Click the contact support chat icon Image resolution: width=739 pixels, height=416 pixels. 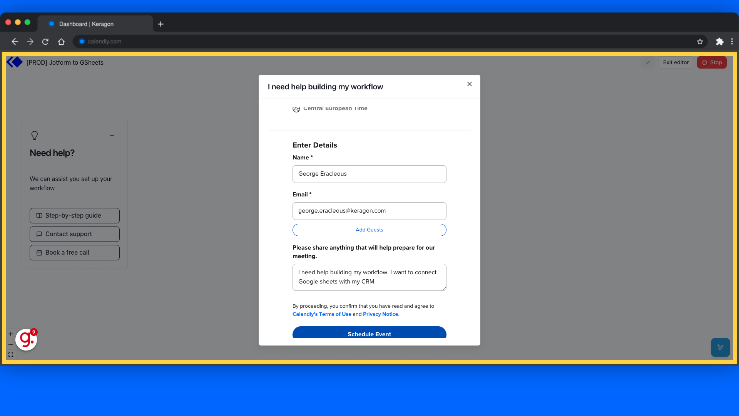[39, 234]
